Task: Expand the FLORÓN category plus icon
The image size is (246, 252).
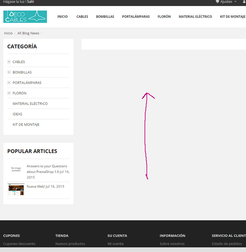Action: click(x=9, y=93)
